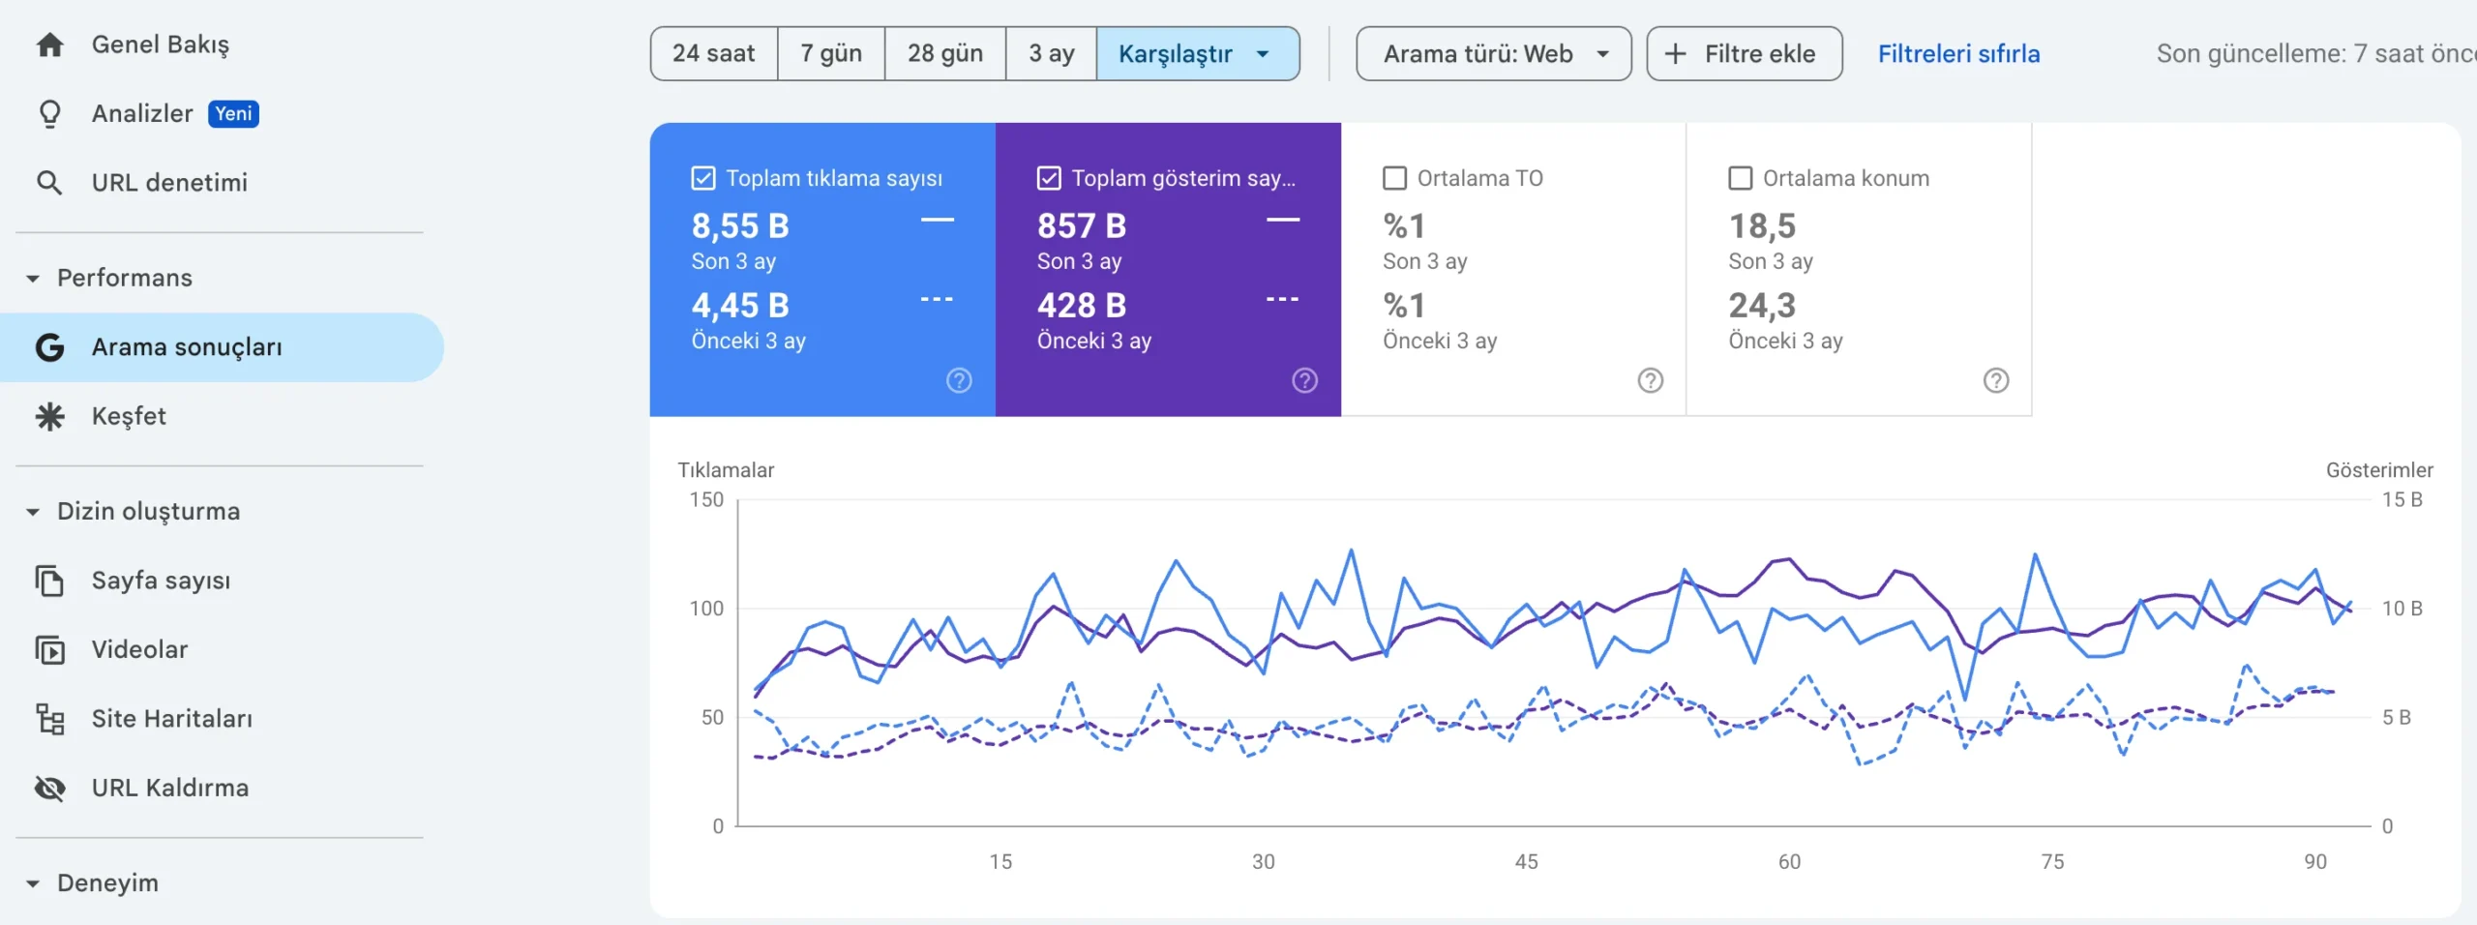Viewport: 2477px width, 925px height.
Task: Enable the Ortalama konum checkbox
Action: [x=1740, y=179]
